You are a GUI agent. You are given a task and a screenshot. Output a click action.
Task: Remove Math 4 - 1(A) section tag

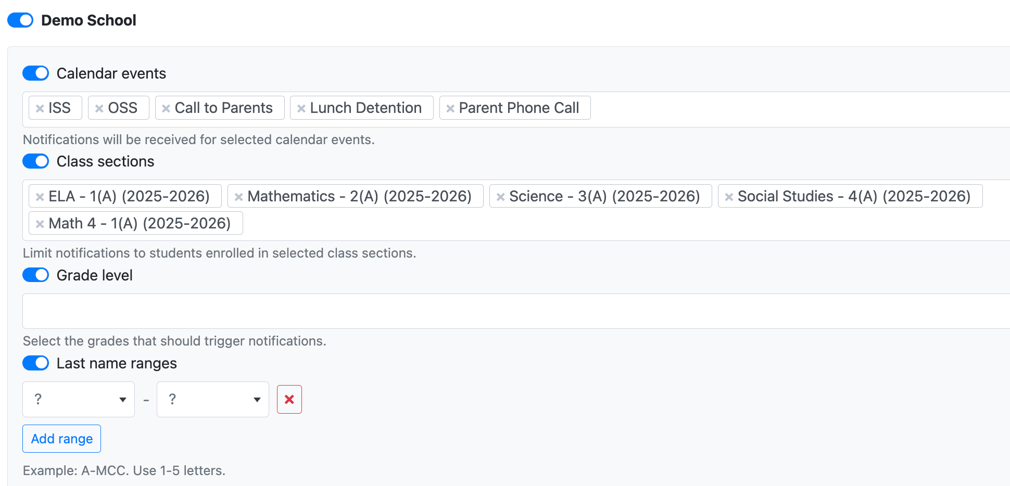[40, 224]
